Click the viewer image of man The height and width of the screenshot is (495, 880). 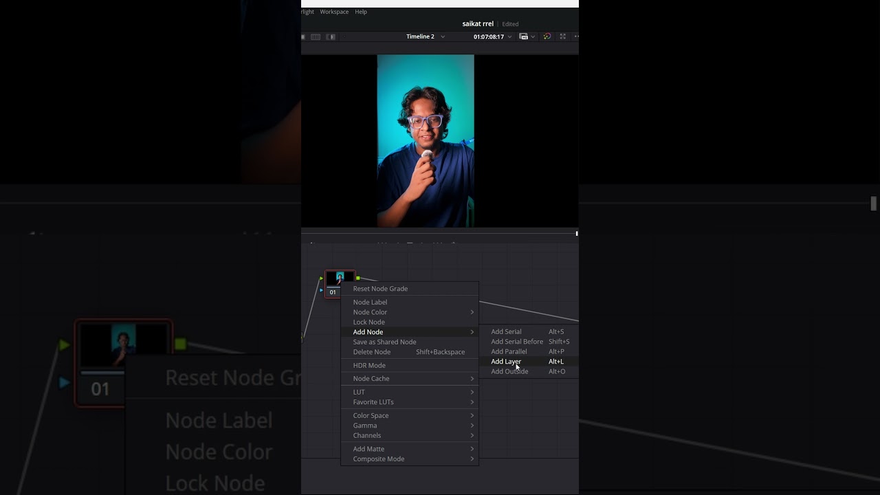426,141
